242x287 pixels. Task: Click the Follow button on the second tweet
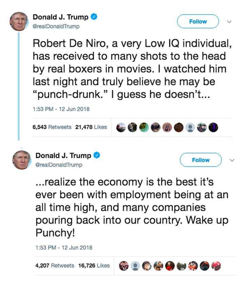point(201,160)
